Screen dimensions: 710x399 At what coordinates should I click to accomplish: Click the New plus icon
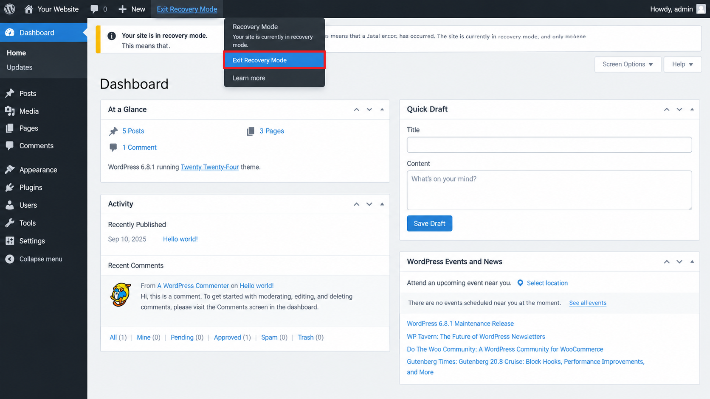coord(122,9)
